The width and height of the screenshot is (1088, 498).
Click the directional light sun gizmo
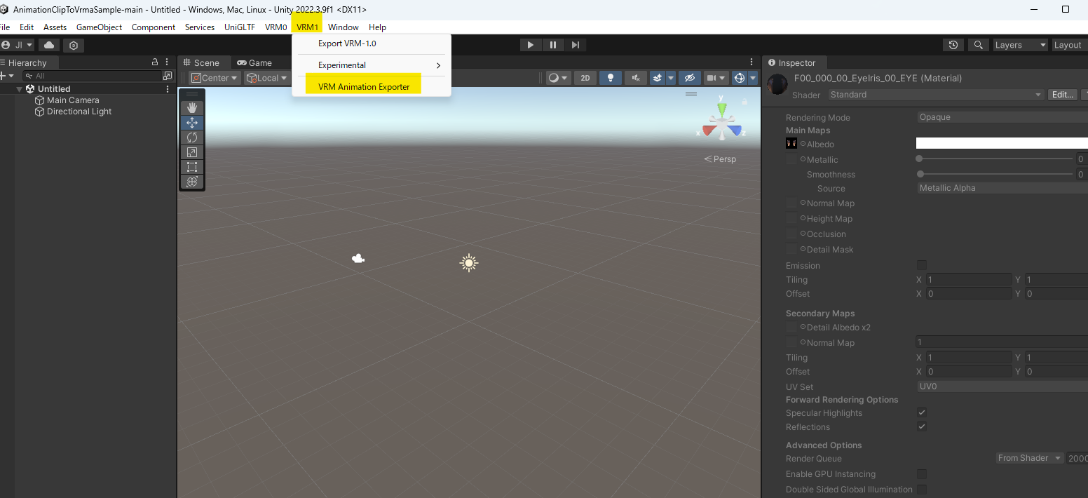469,263
